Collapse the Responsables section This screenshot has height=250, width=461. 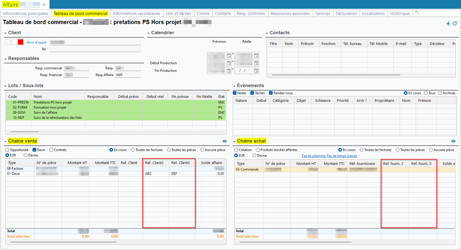pos(5,59)
